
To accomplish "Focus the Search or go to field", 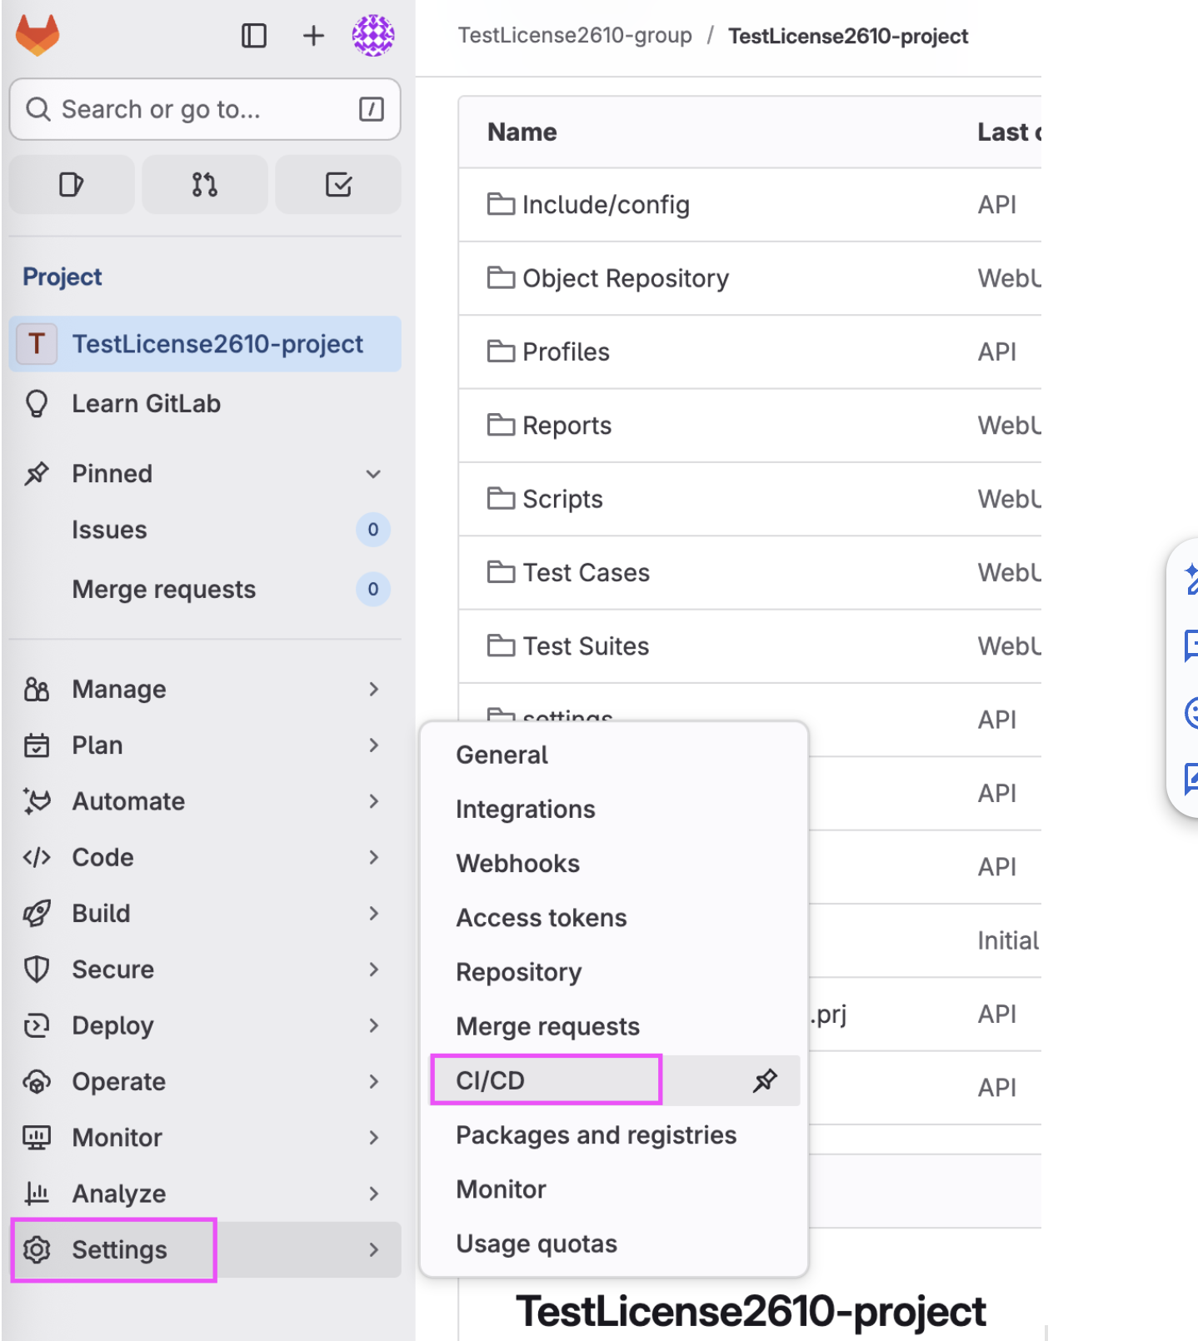I will coord(205,109).
